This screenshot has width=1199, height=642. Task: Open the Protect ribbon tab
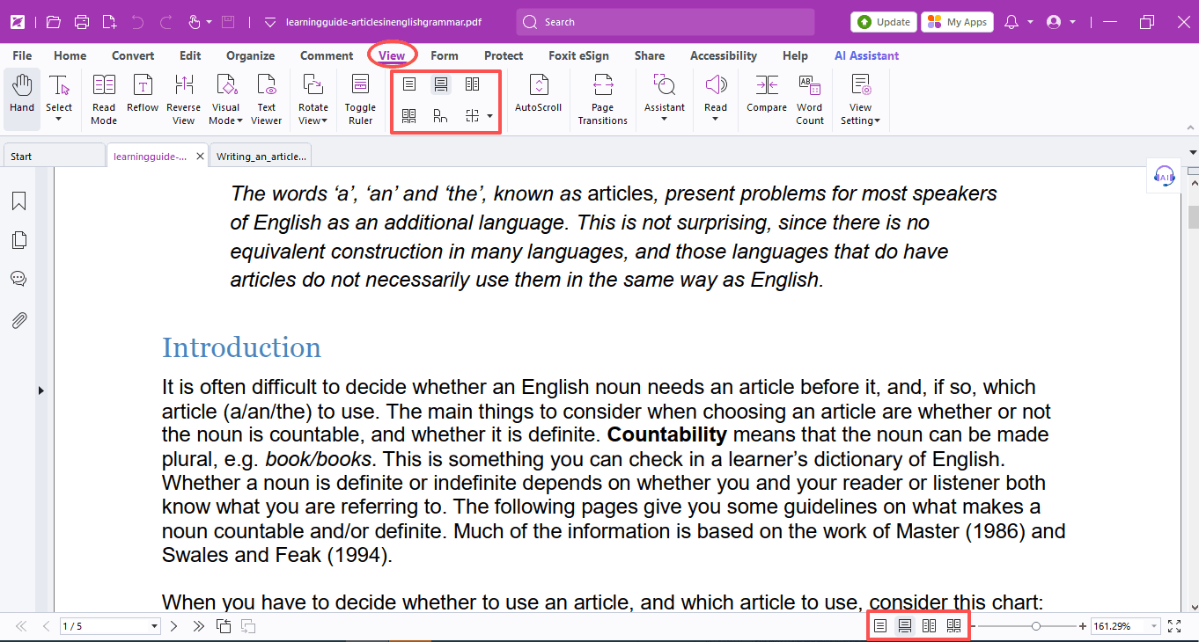point(504,55)
